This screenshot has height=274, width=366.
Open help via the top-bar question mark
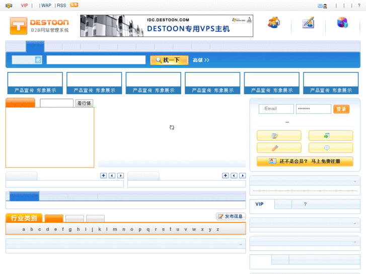click(359, 6)
